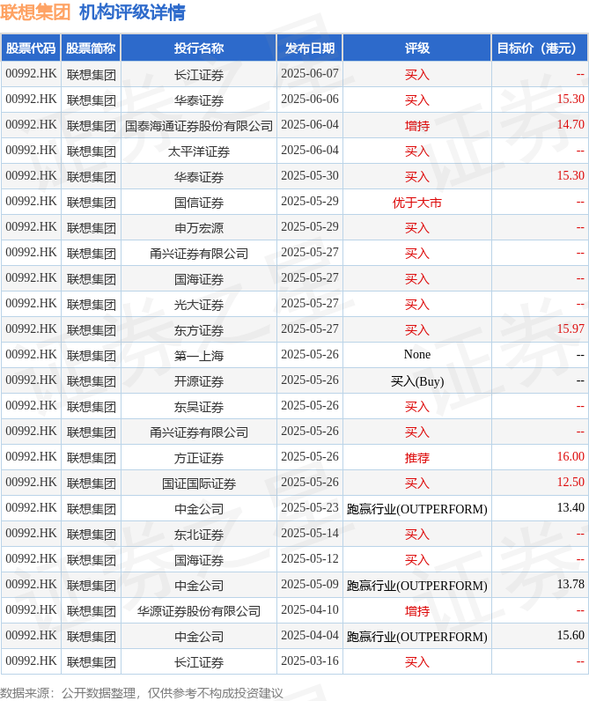Image resolution: width=589 pixels, height=701 pixels.
Task: Click OUTPERFORM rating in the 2025-05-23 row
Action: click(x=417, y=509)
